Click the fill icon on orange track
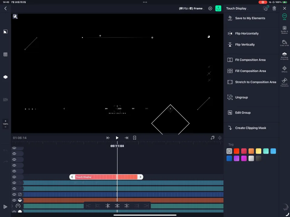 tap(20, 200)
